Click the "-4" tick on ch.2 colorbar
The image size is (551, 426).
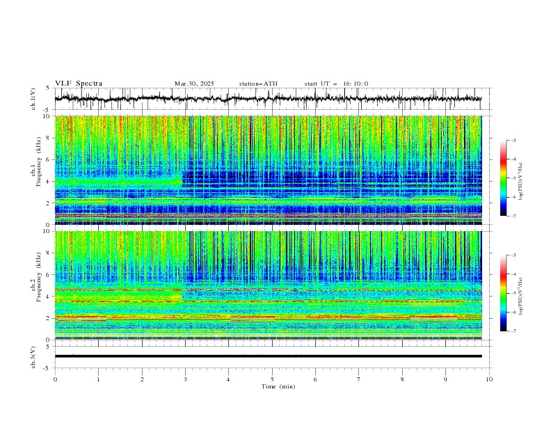click(x=513, y=274)
